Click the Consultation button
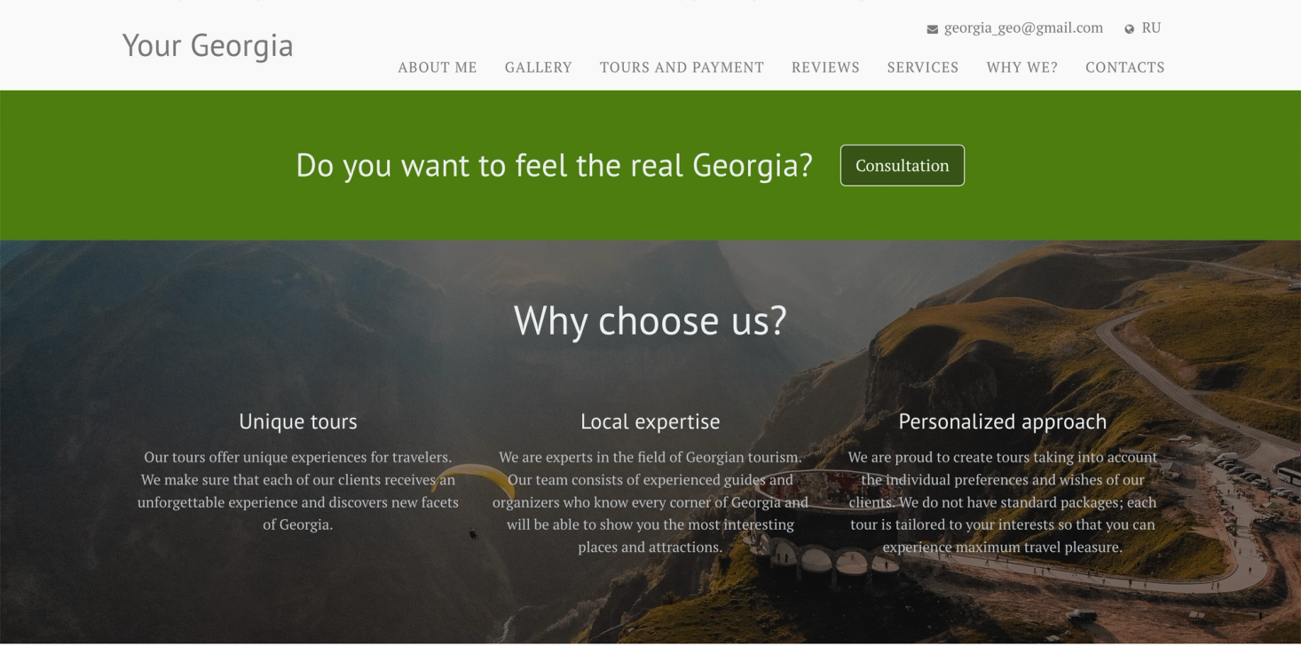The height and width of the screenshot is (646, 1301). coord(903,165)
